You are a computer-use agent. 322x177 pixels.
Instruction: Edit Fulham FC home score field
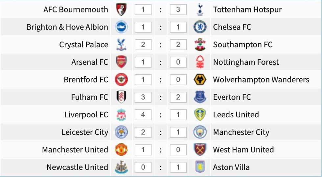pos(143,97)
